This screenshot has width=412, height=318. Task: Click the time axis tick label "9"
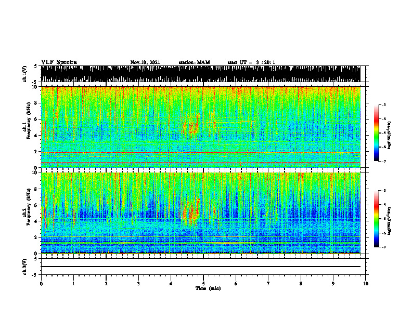point(333,284)
